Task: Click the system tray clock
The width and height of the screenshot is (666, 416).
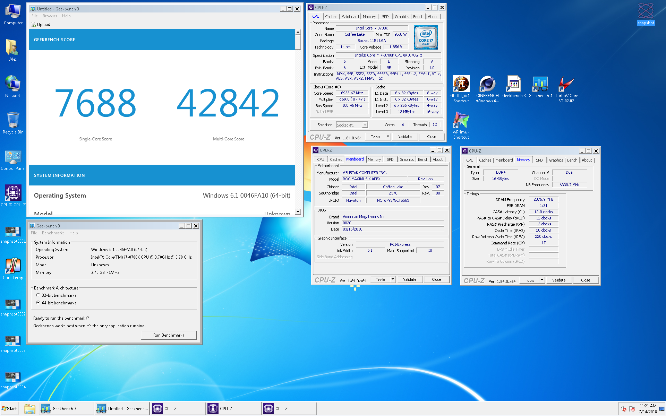Action: [648, 409]
